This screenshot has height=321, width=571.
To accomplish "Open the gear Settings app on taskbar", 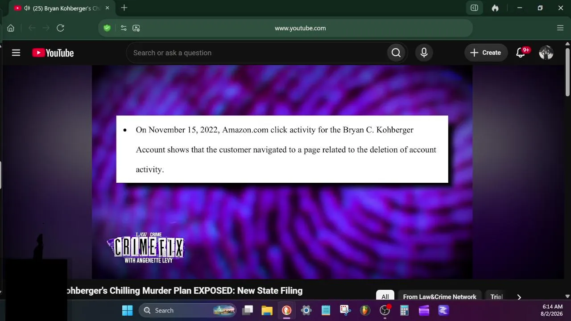I will pyautogui.click(x=306, y=310).
